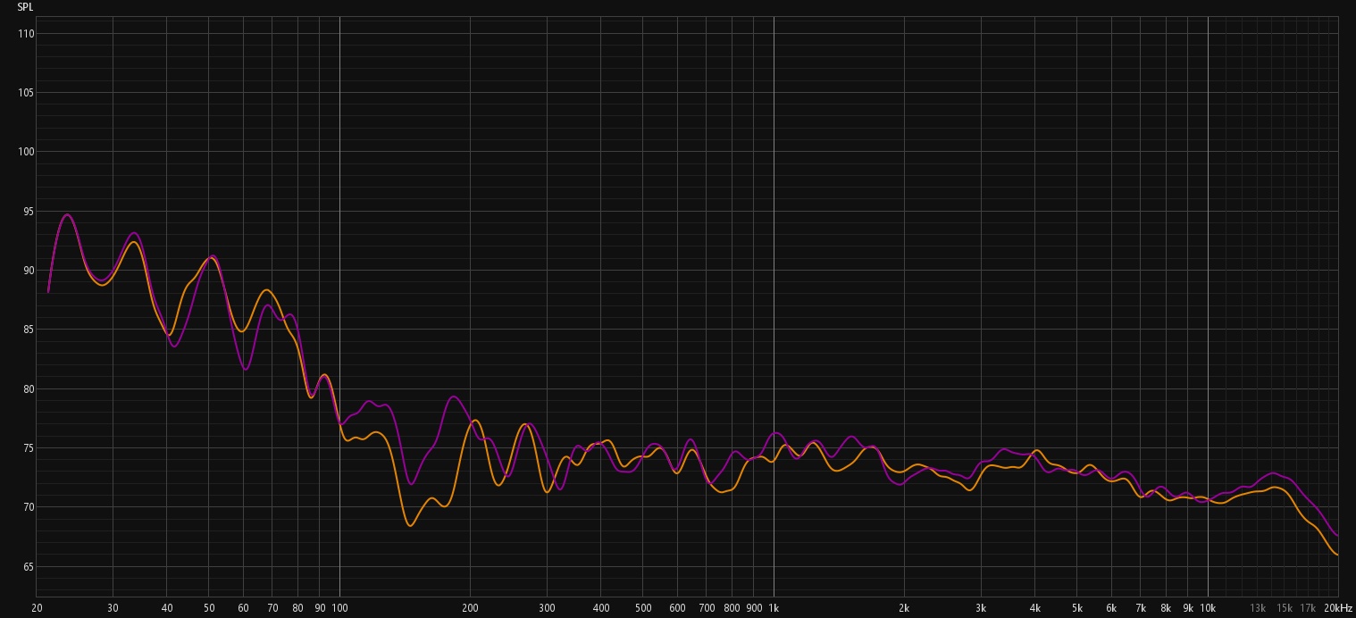The height and width of the screenshot is (618, 1356).
Task: Click the orange trace's deepest dip near 150 Hz
Action: [411, 525]
